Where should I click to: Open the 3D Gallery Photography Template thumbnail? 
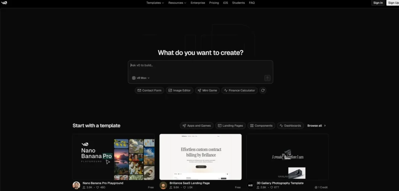click(x=288, y=157)
